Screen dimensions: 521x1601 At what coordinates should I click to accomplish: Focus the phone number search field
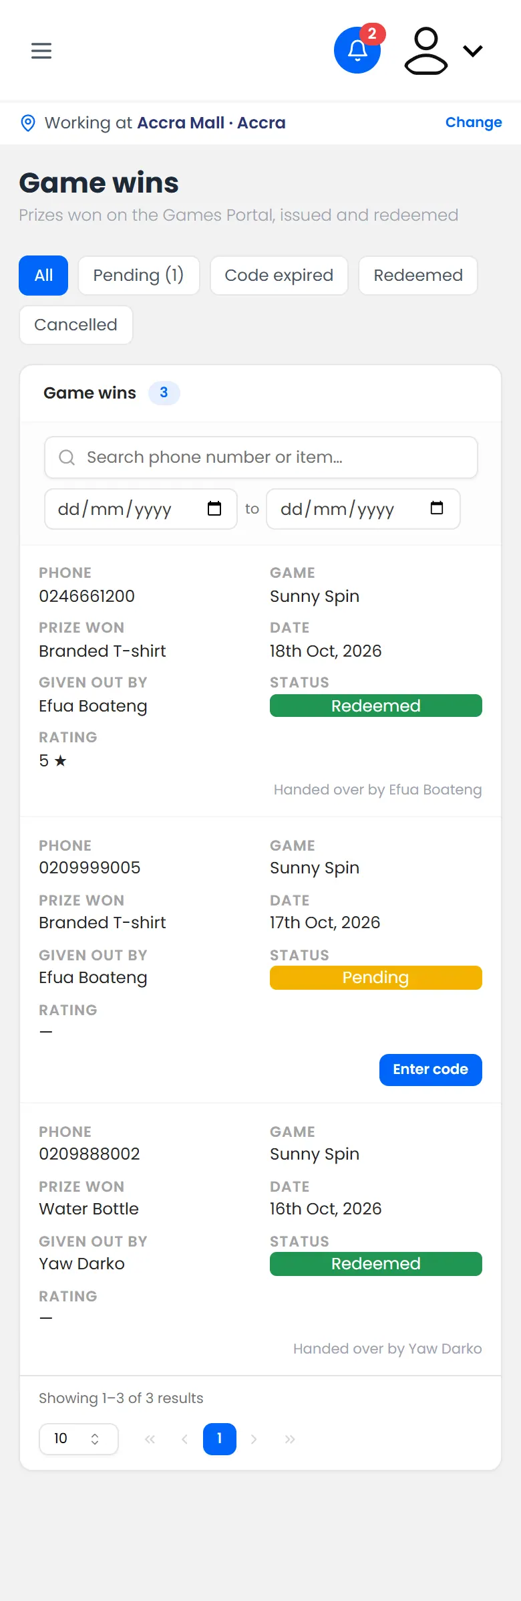pos(261,457)
